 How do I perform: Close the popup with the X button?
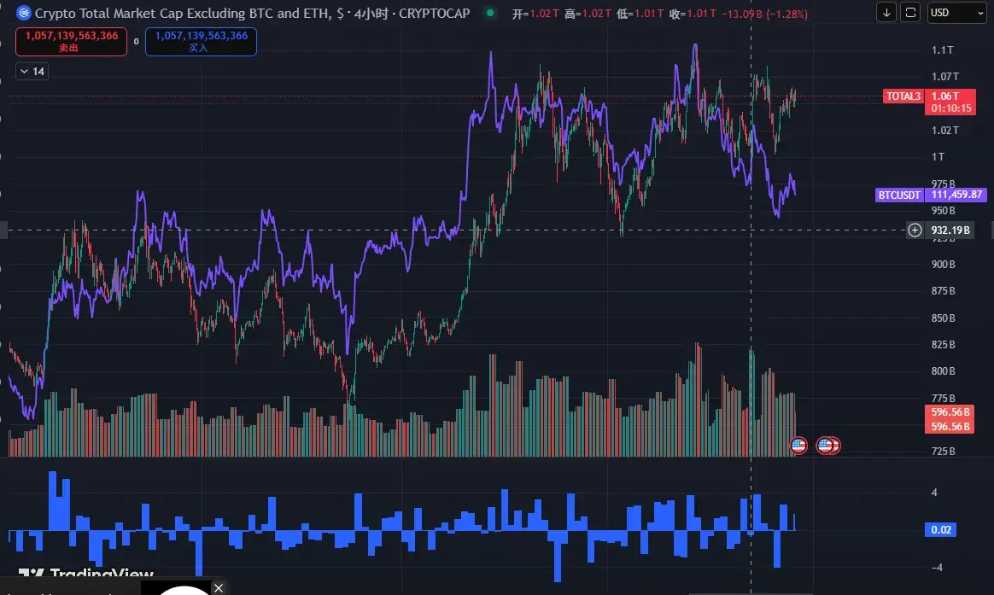[x=219, y=587]
